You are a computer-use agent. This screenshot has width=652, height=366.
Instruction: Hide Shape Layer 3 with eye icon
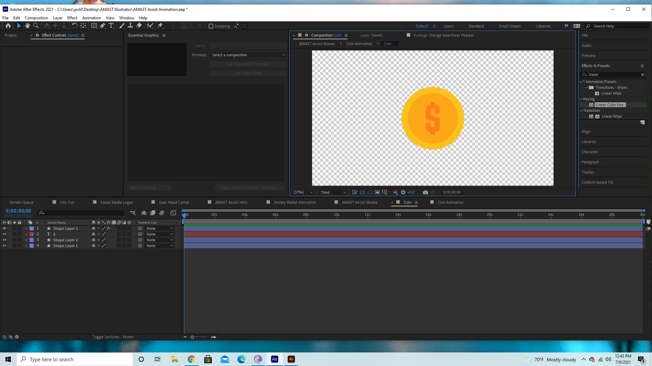click(x=4, y=228)
